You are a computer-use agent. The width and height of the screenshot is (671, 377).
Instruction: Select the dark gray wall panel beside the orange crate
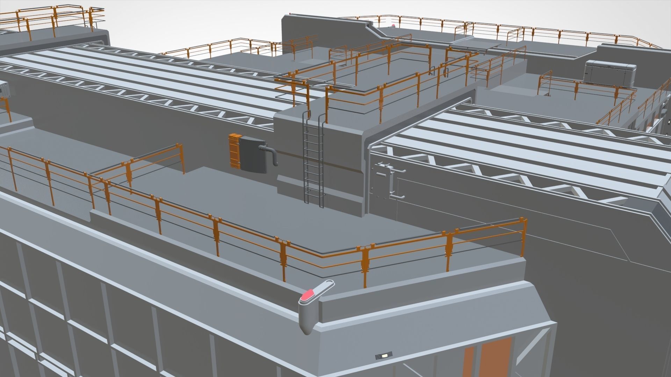(x=253, y=155)
